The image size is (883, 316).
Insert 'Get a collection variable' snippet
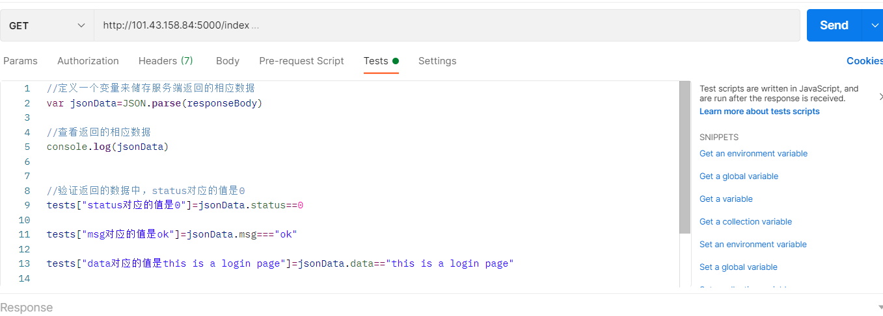tap(745, 222)
